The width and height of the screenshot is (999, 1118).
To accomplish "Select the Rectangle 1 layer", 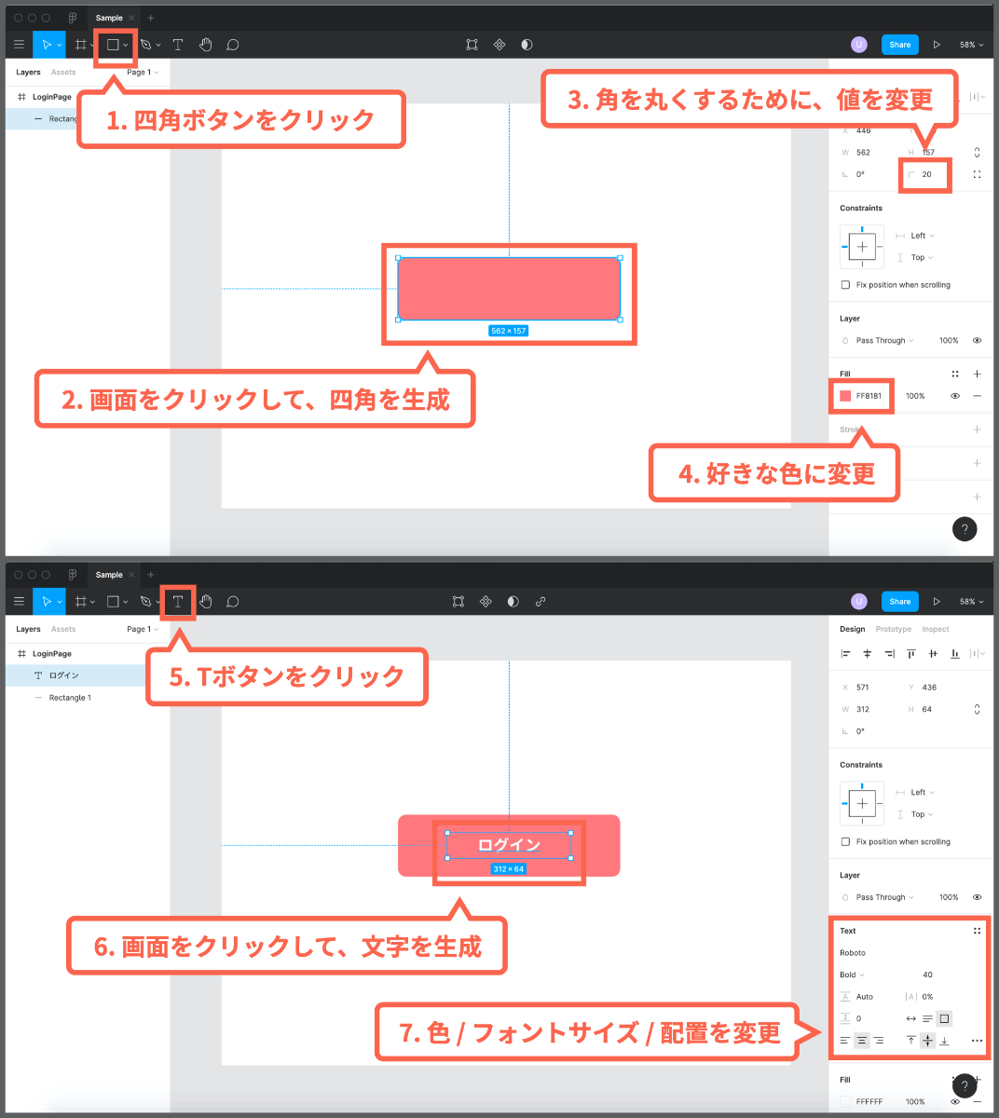I will [x=70, y=697].
